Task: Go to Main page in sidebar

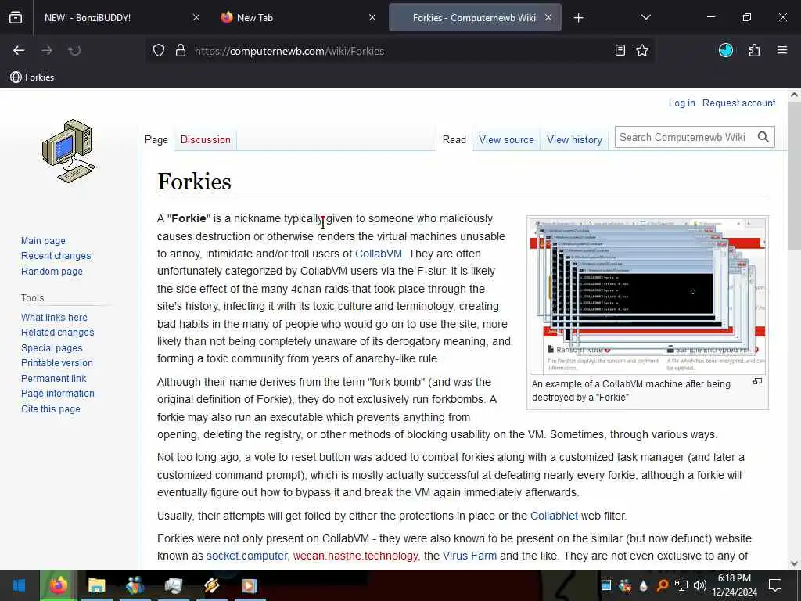Action: pyautogui.click(x=44, y=241)
